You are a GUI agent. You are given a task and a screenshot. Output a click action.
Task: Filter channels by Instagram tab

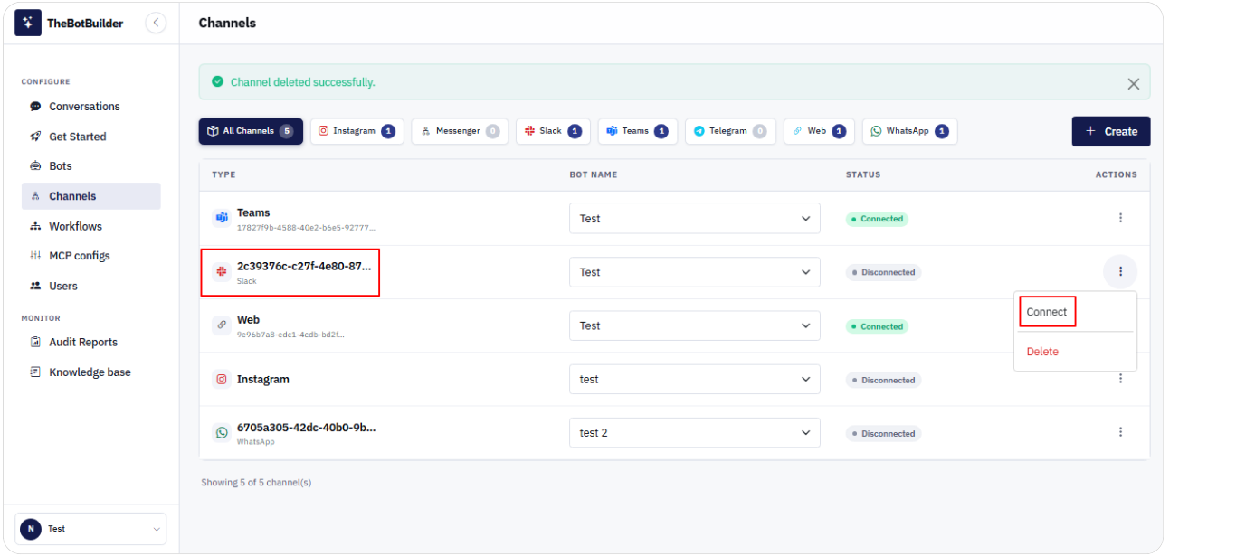pyautogui.click(x=357, y=131)
